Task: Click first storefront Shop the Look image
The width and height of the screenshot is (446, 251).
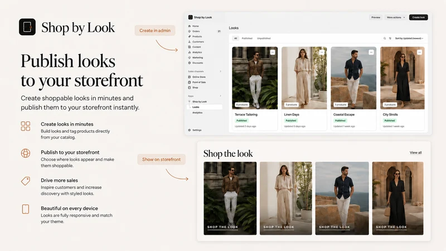Action: pyautogui.click(x=230, y=199)
